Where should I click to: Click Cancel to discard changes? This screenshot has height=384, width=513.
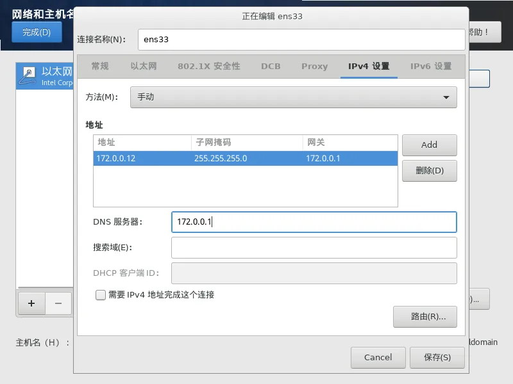pyautogui.click(x=378, y=358)
